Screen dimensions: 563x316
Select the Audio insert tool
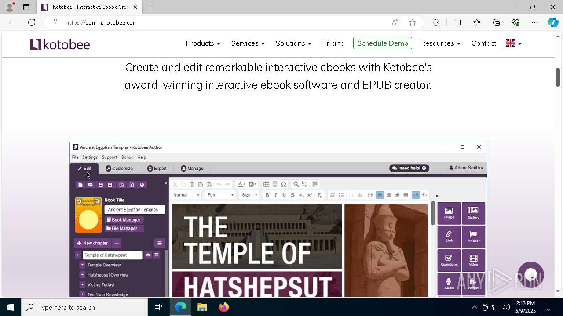click(x=449, y=284)
